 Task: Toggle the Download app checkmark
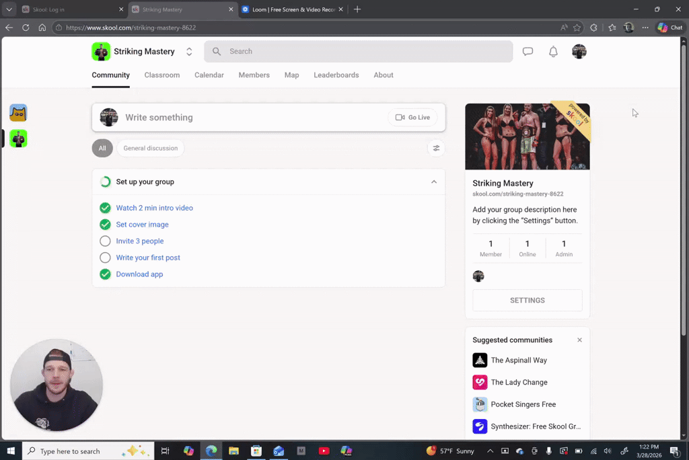104,274
